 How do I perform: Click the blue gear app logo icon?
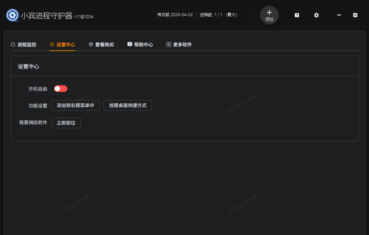12,15
